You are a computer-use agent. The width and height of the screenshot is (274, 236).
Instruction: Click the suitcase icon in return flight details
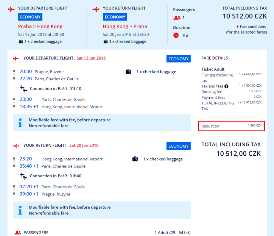coord(135,159)
